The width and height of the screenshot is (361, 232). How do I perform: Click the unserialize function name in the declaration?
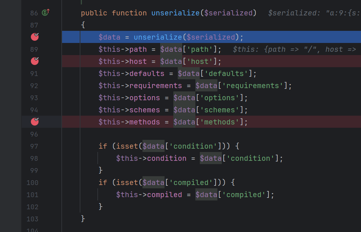pyautogui.click(x=176, y=13)
